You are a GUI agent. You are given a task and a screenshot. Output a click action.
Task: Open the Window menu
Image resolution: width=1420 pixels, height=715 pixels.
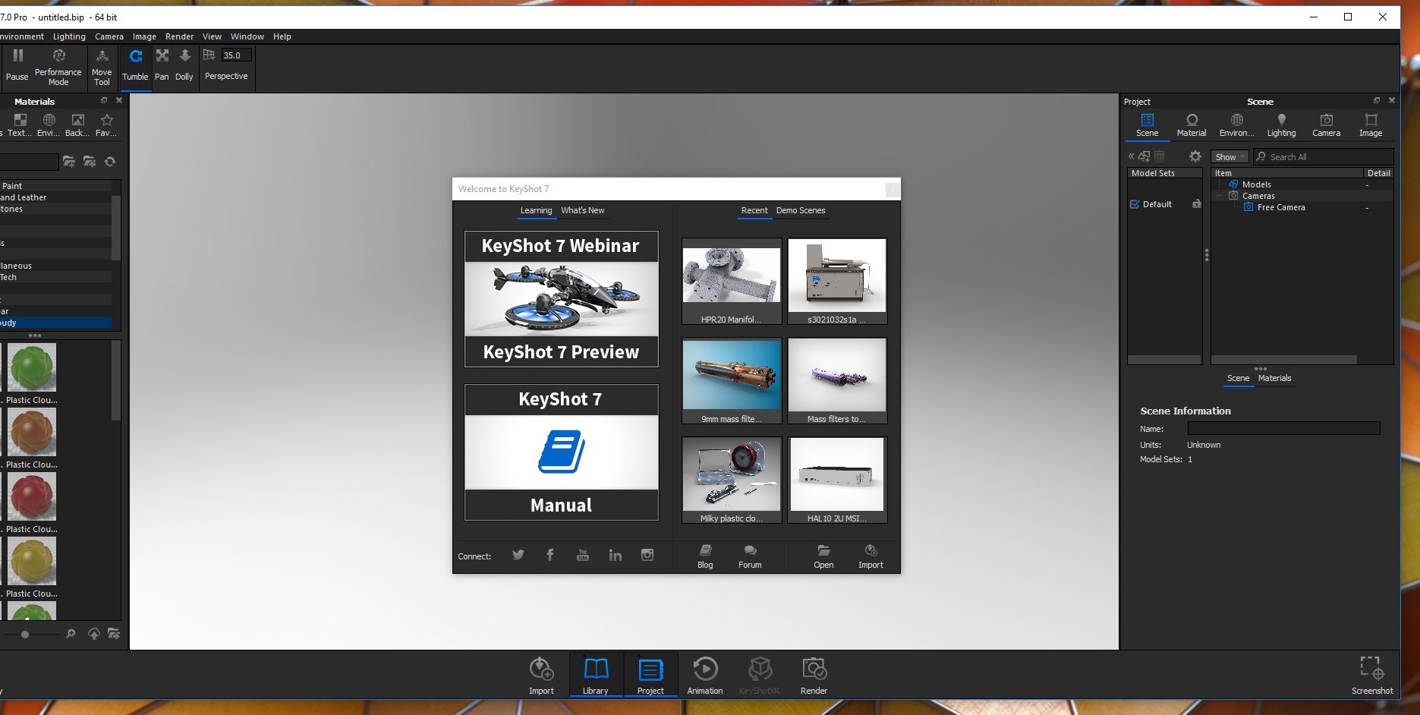(247, 36)
